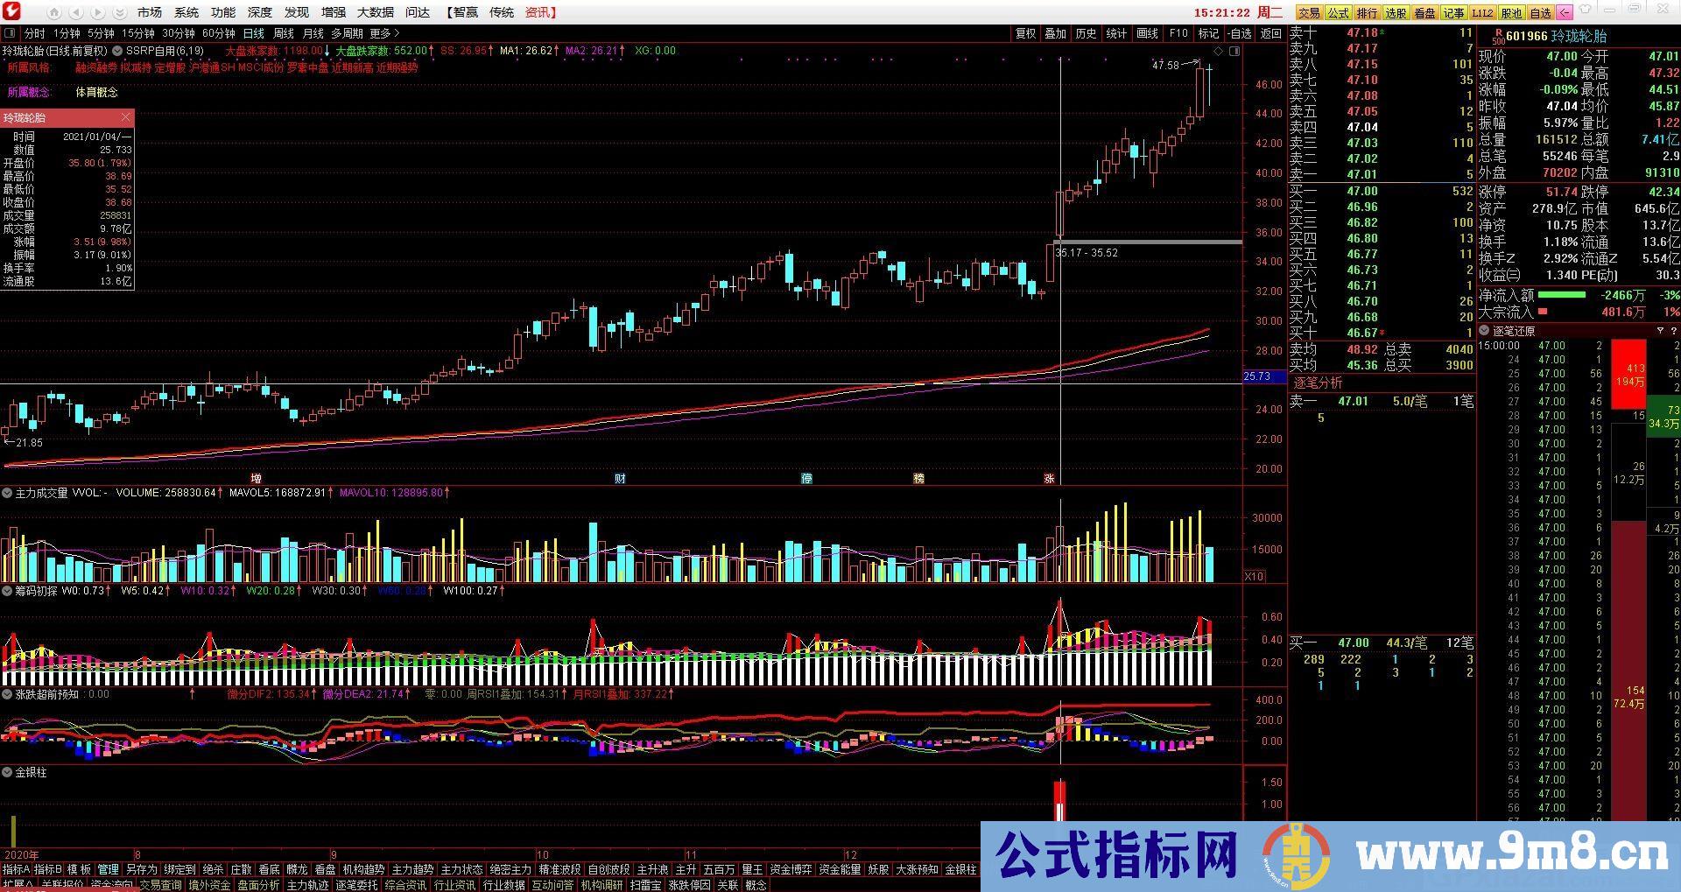1681x892 pixels.
Task: Click the 看盘 toolbar button
Action: click(x=1424, y=13)
